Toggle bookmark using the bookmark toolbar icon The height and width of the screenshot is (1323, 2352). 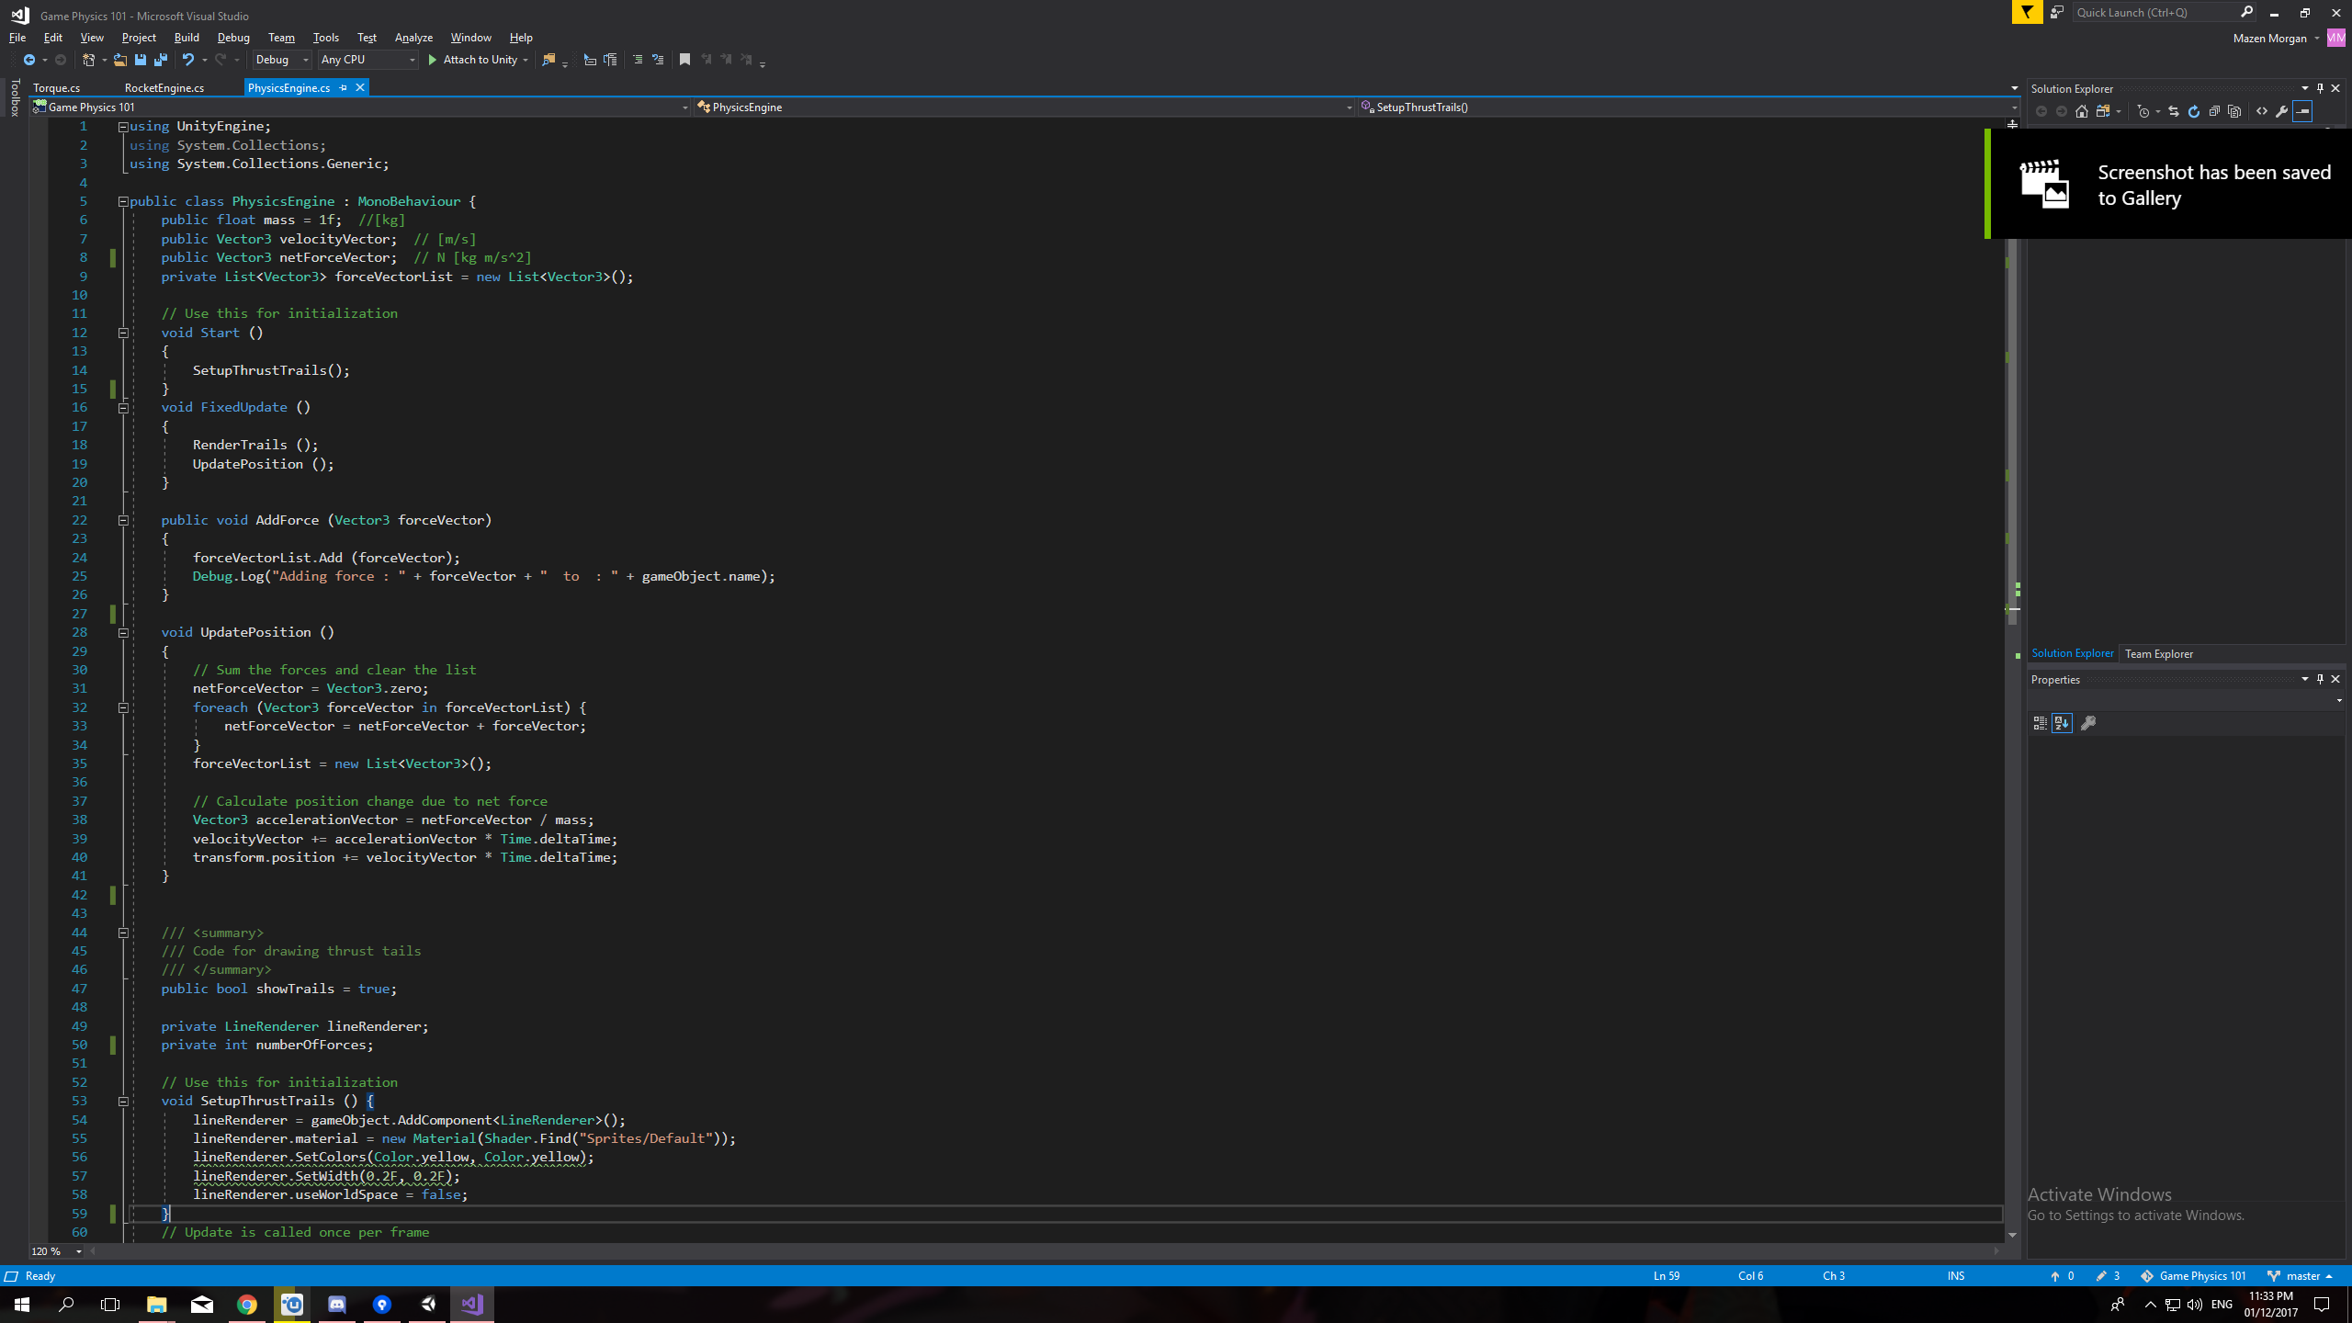pos(684,60)
